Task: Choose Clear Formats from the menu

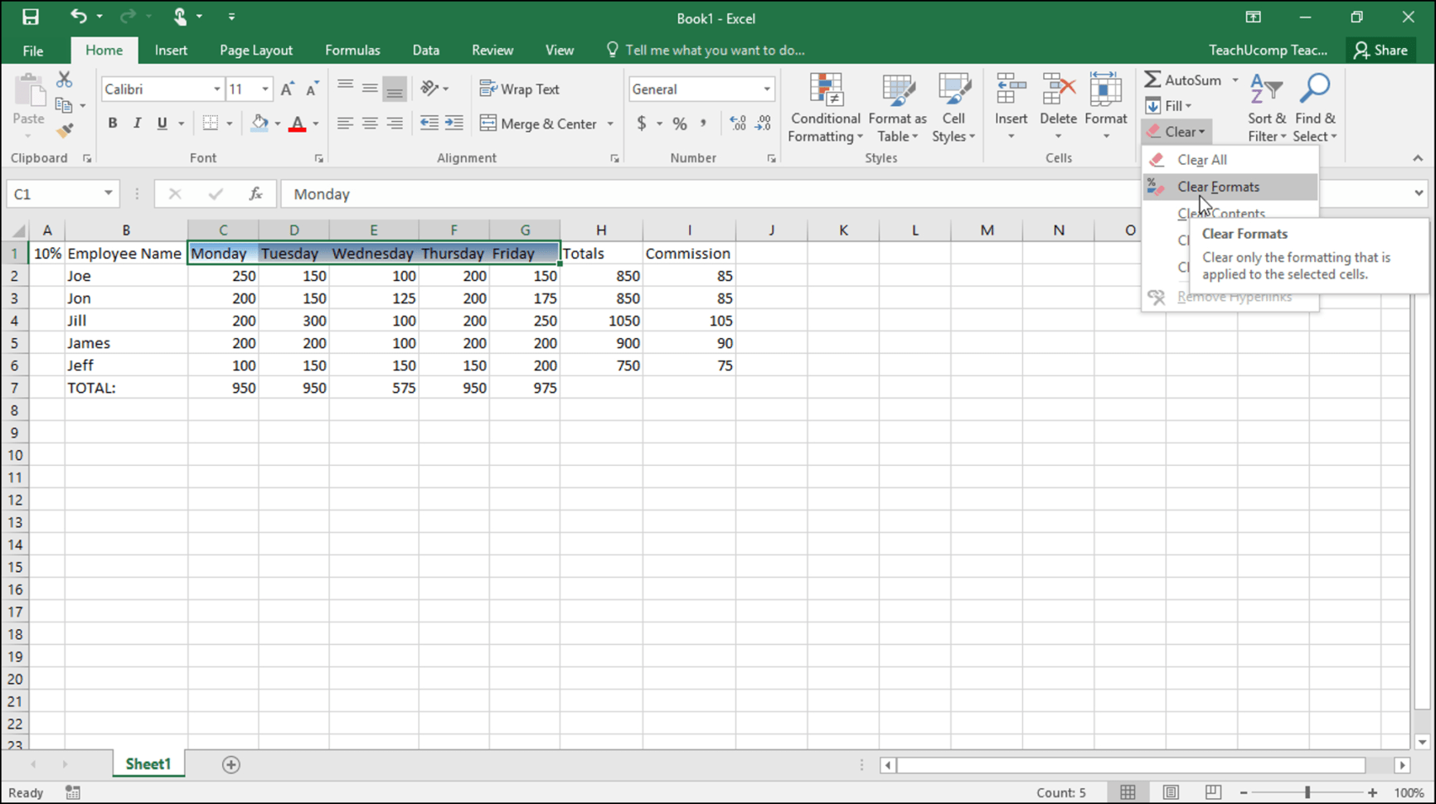Action: [x=1217, y=186]
